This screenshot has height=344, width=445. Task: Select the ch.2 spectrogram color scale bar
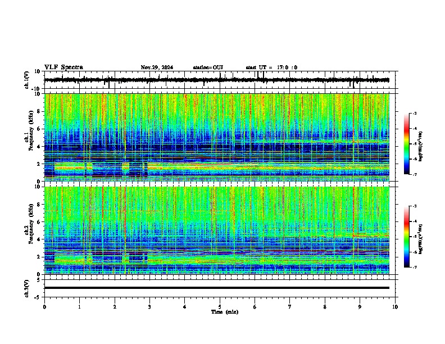pos(406,237)
